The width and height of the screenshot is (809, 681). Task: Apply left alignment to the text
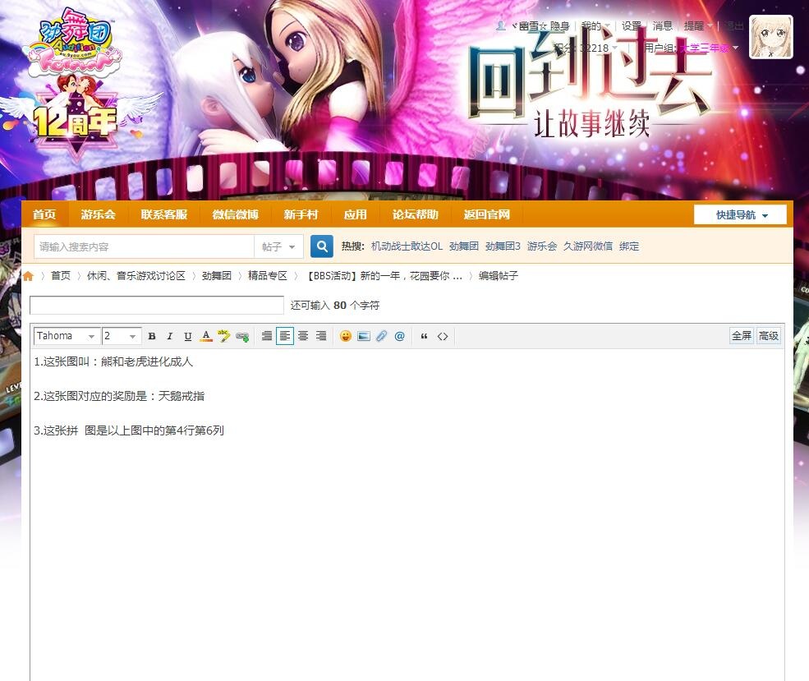coord(285,336)
